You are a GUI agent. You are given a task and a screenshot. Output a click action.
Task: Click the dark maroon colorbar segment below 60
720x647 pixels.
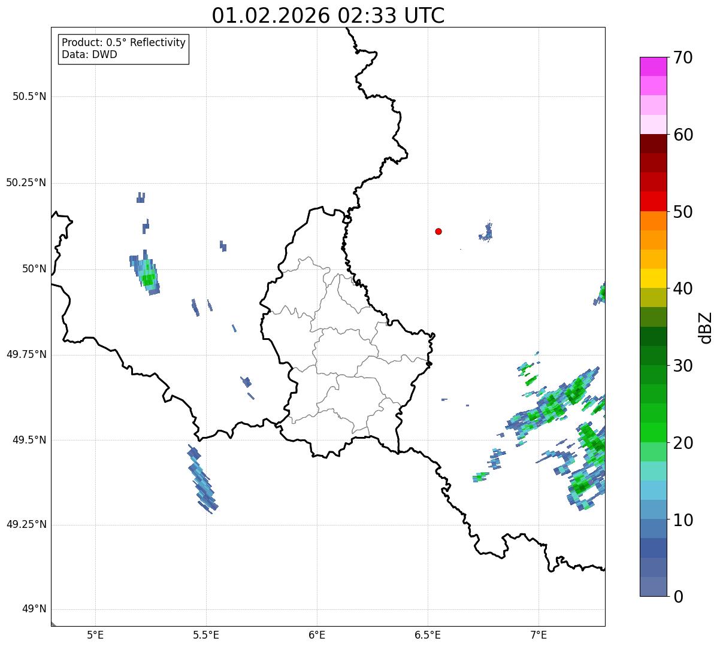pos(653,144)
